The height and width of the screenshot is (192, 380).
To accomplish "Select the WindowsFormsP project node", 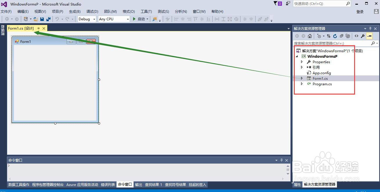I will coord(322,56).
